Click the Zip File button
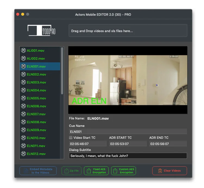The height and width of the screenshot is (188, 204). [71, 171]
